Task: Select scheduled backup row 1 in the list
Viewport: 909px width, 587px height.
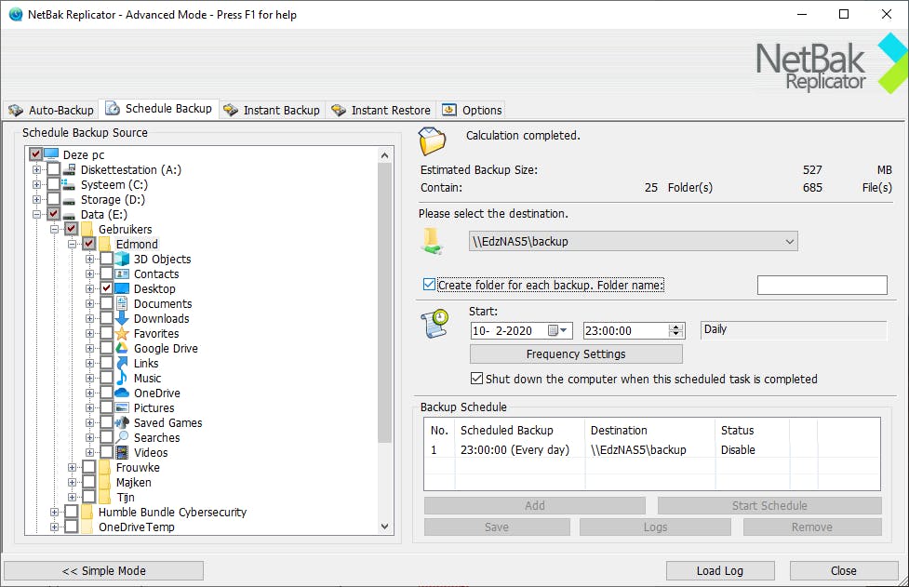Action: tap(651, 449)
